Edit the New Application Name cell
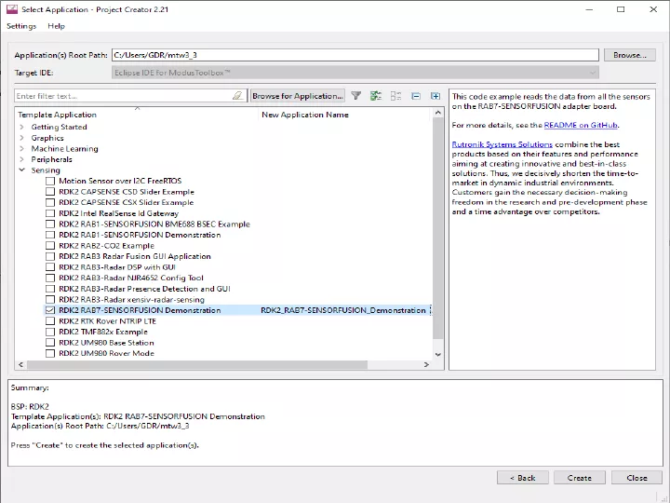 343,310
